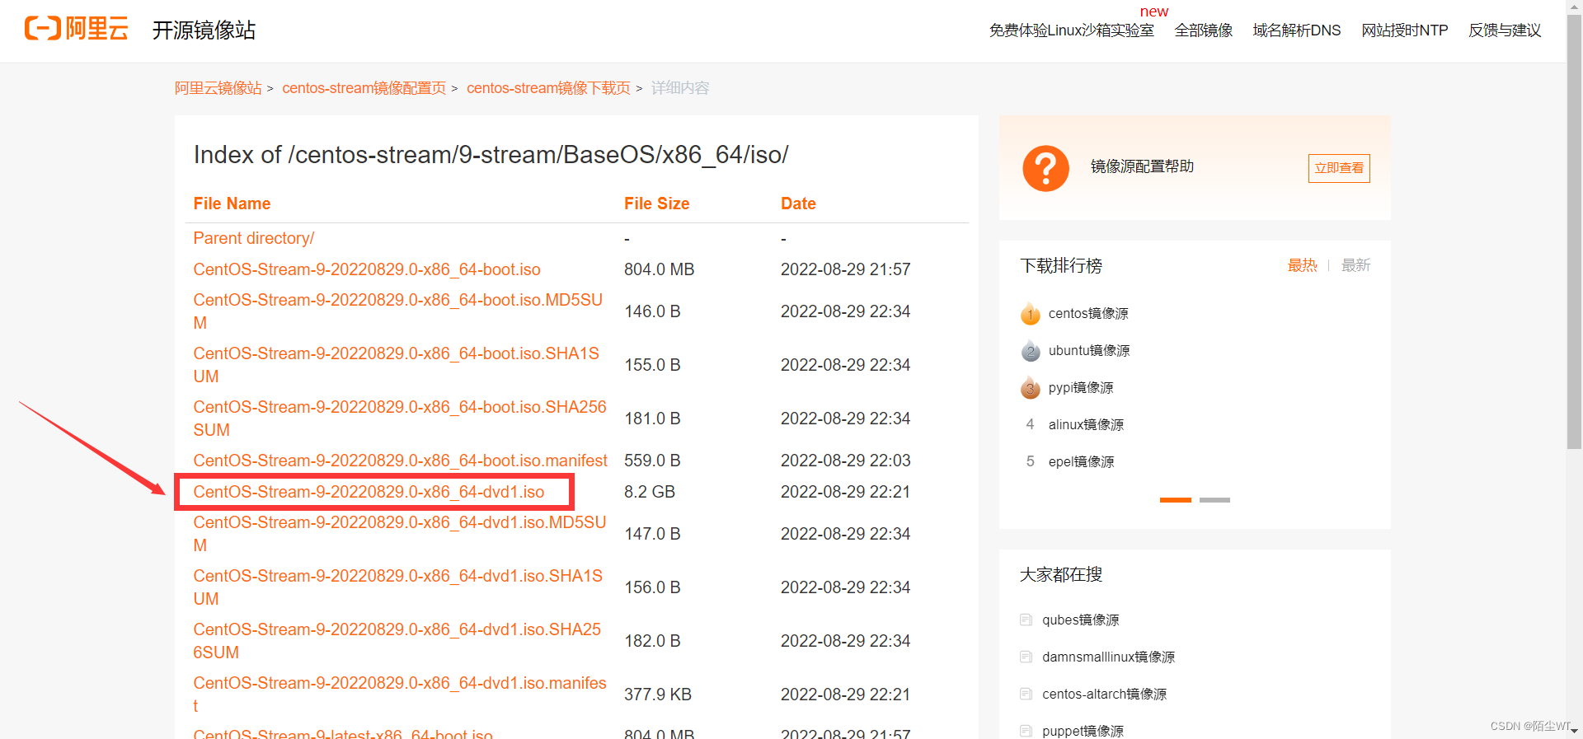Open pypi镜像源 in download ranking

tap(1081, 388)
